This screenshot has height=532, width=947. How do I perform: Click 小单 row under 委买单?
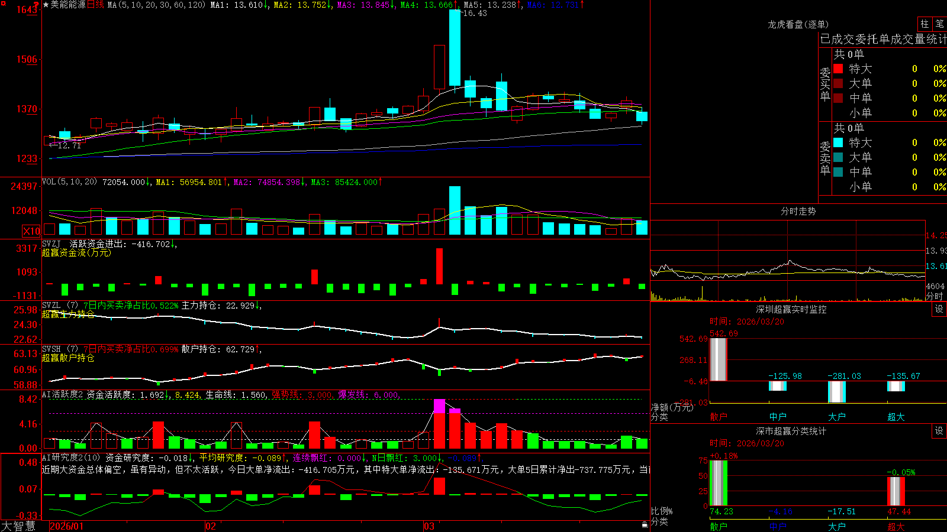coord(889,113)
